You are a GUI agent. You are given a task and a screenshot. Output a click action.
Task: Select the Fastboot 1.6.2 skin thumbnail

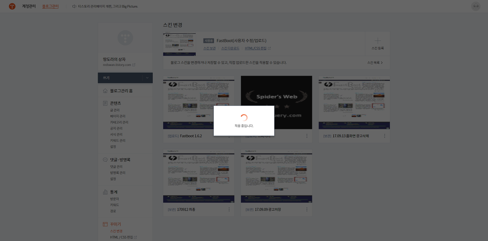[x=199, y=102]
